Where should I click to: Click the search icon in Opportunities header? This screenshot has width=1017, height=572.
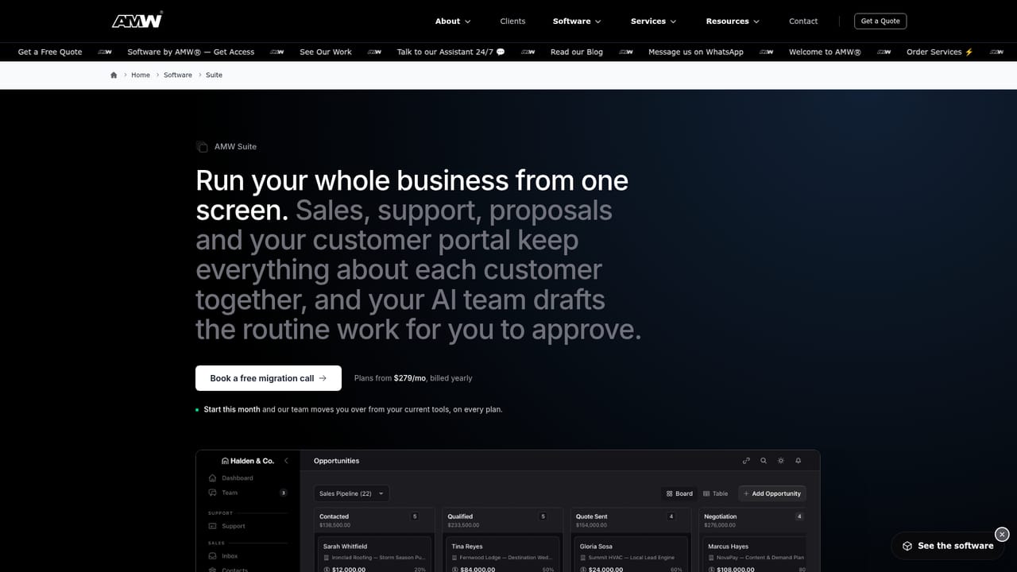(764, 461)
